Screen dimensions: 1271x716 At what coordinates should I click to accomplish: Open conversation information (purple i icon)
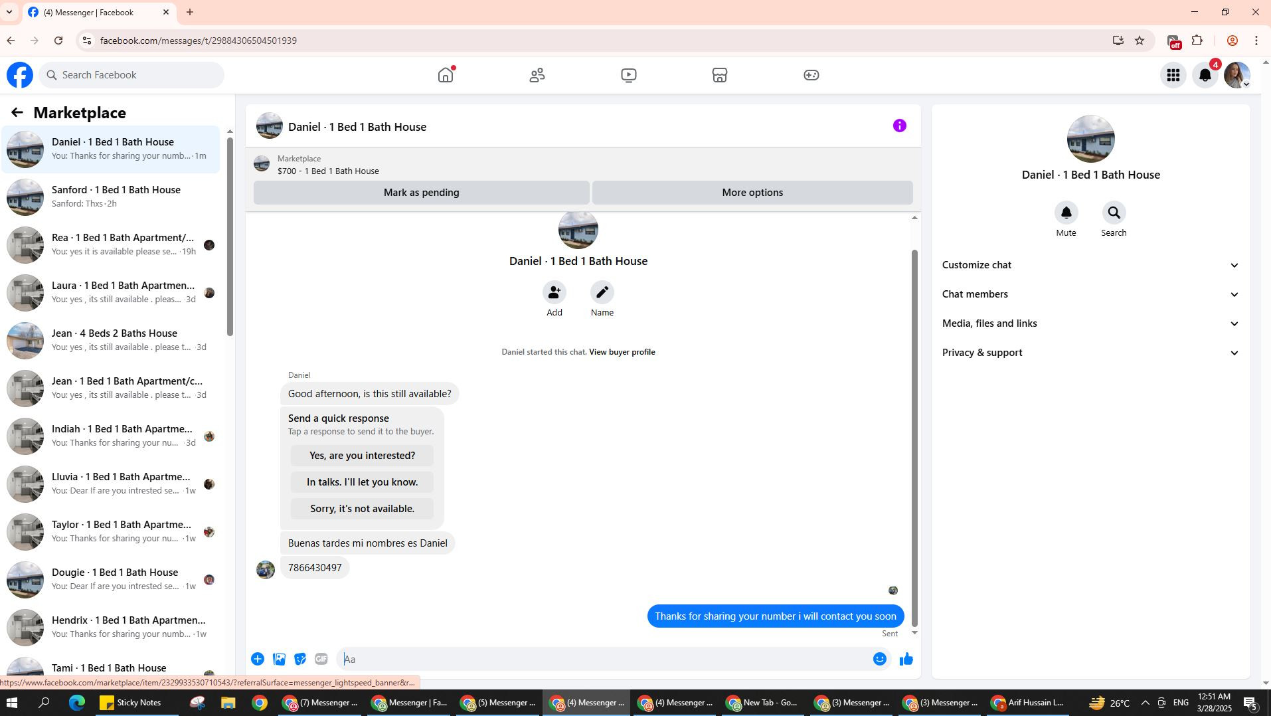click(x=900, y=126)
